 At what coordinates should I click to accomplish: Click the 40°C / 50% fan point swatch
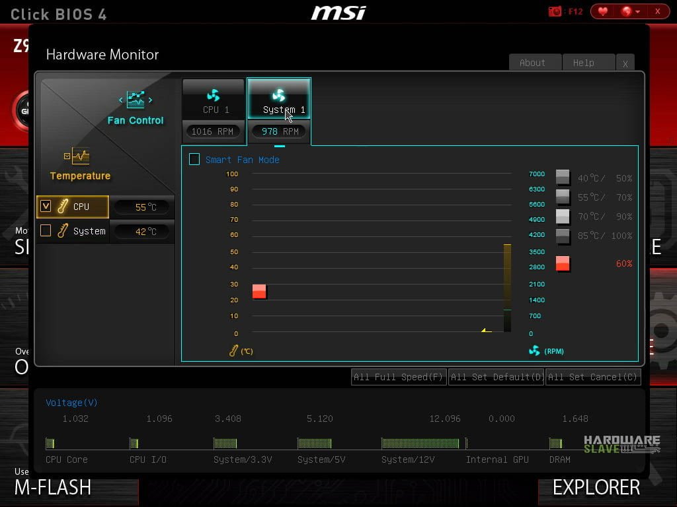pos(563,178)
